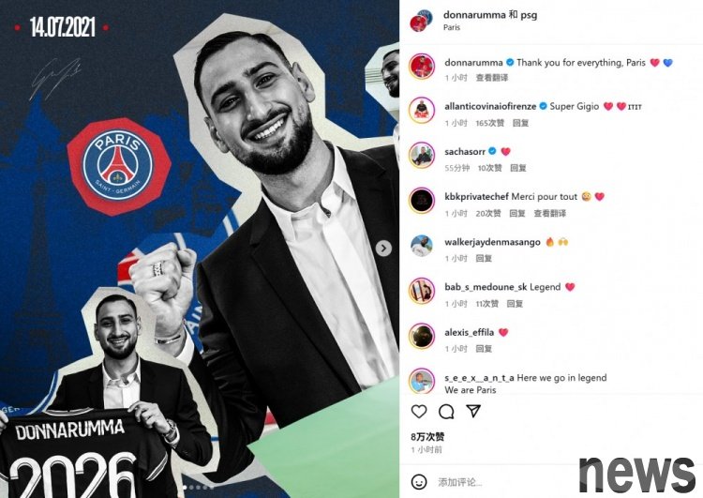Share the post via paper plane icon
This screenshot has height=498, width=703.
click(473, 411)
